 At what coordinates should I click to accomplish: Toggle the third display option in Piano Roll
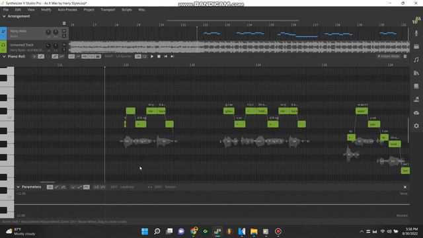tap(98, 56)
